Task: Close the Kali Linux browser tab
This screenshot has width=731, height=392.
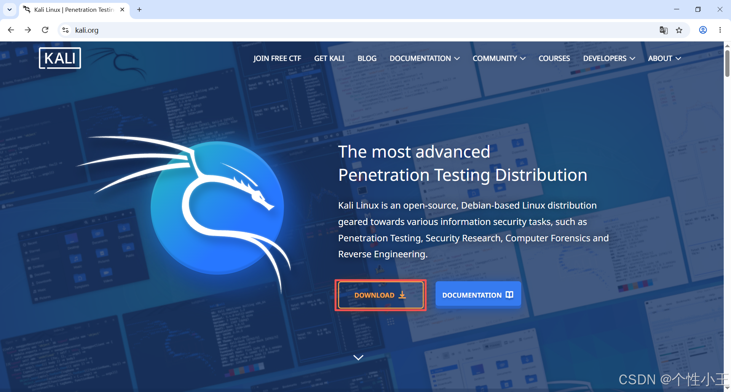Action: tap(122, 10)
